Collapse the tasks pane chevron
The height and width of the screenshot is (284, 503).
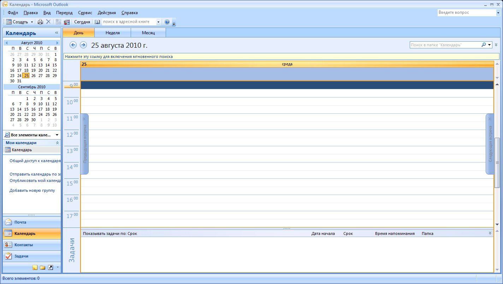[x=490, y=233]
